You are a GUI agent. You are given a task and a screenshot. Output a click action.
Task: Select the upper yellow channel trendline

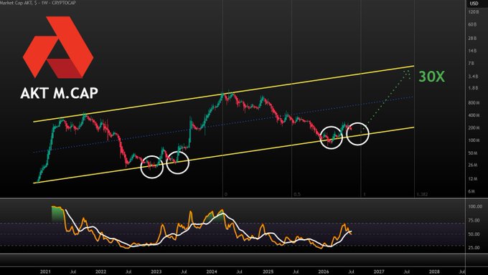(223, 94)
